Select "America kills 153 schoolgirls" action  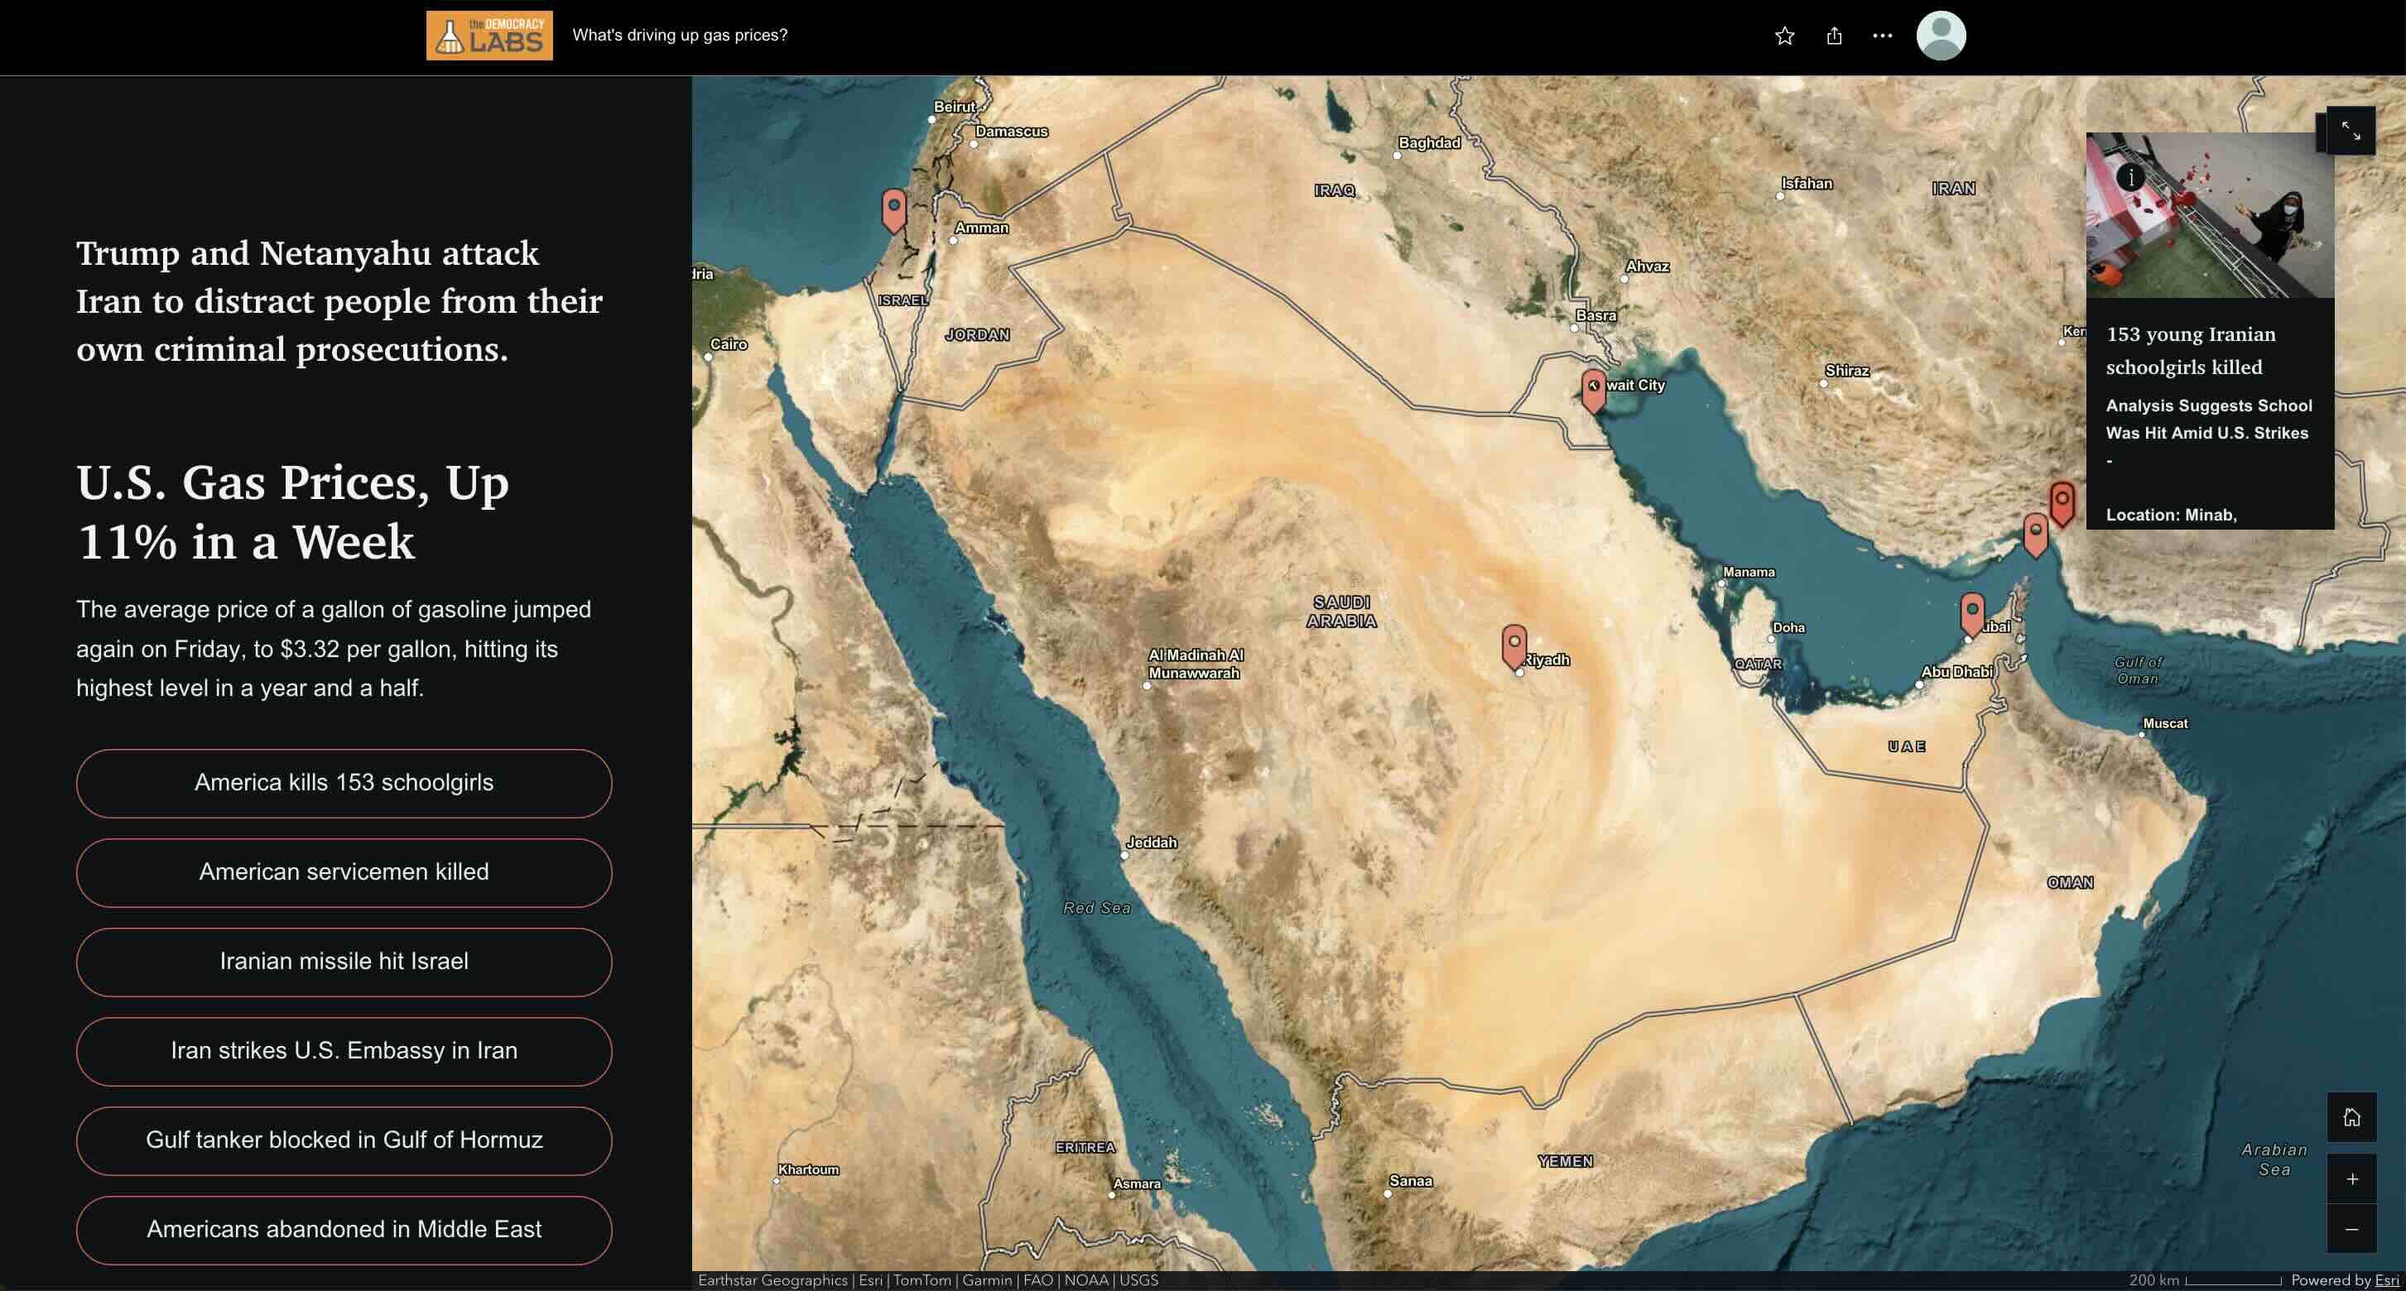click(x=344, y=782)
